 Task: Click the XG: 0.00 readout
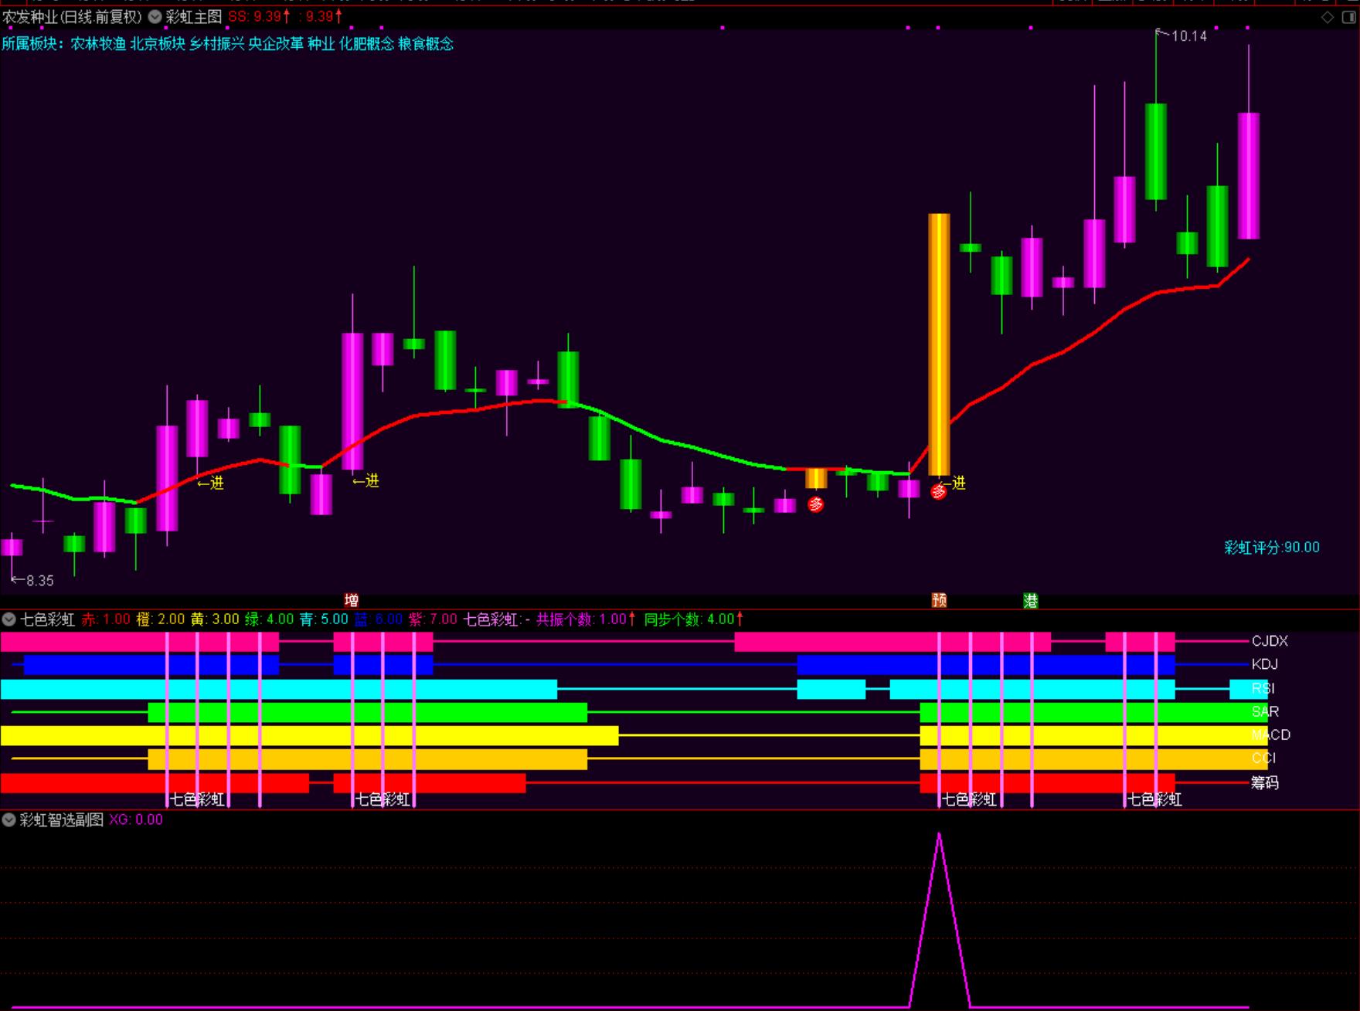[136, 819]
